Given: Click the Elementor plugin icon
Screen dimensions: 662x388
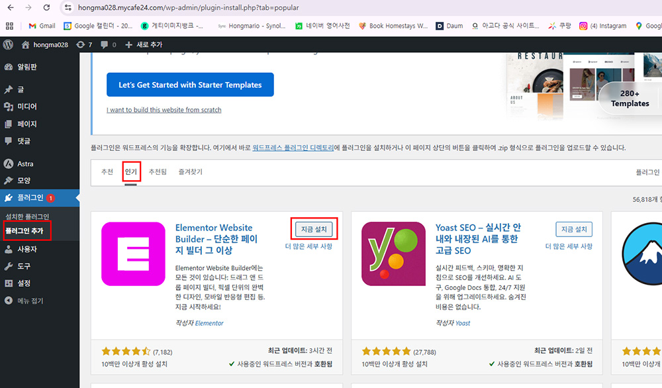Looking at the screenshot, I should pos(133,254).
